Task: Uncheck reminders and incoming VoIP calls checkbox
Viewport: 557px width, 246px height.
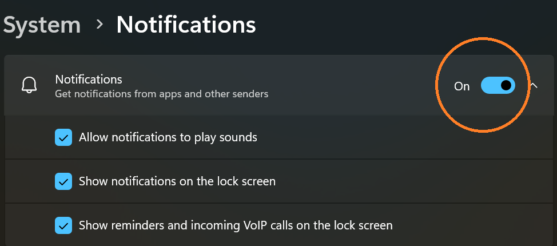Action: tap(63, 225)
